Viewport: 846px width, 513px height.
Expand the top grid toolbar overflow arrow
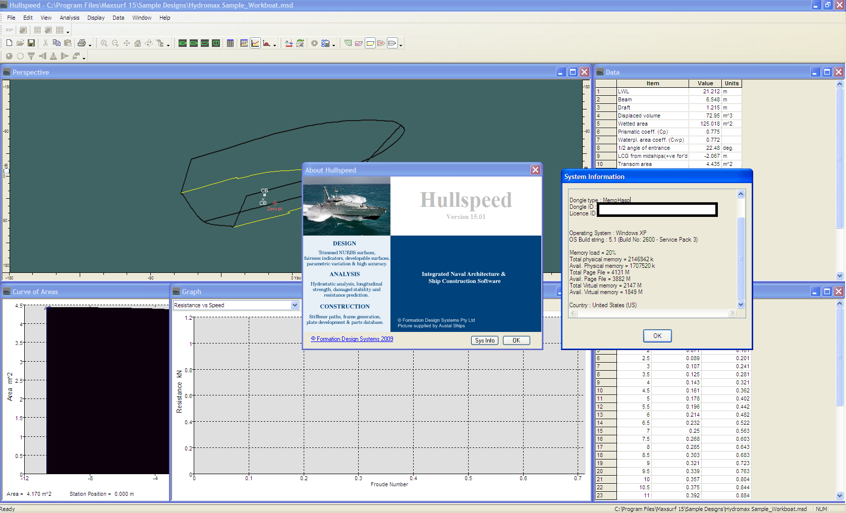pyautogui.click(x=68, y=32)
